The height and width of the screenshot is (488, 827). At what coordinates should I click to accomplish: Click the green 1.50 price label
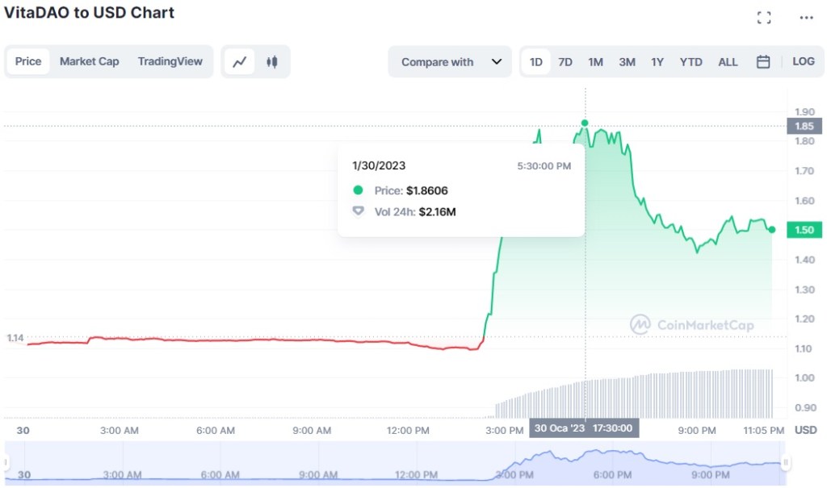pyautogui.click(x=804, y=230)
